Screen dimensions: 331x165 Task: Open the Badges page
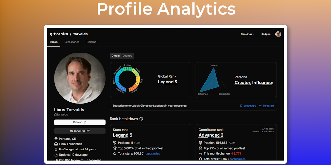pos(266,34)
